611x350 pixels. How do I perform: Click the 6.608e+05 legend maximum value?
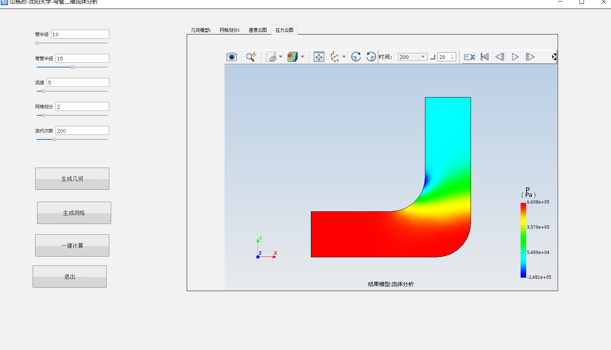538,202
